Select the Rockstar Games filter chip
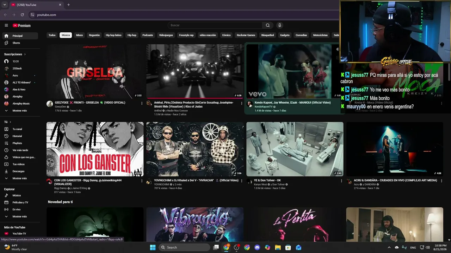The width and height of the screenshot is (451, 253). point(246,35)
